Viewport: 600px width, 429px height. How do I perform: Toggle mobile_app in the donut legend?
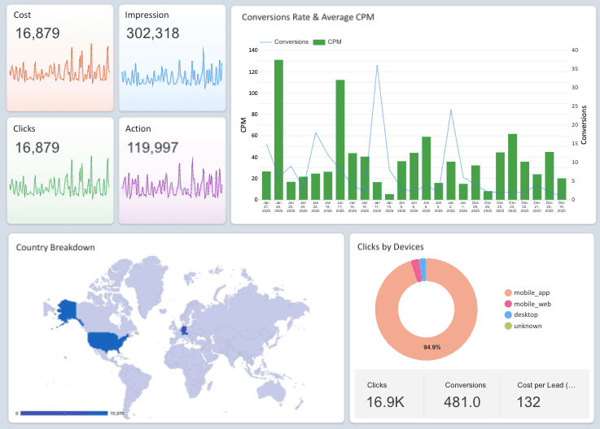coord(528,292)
